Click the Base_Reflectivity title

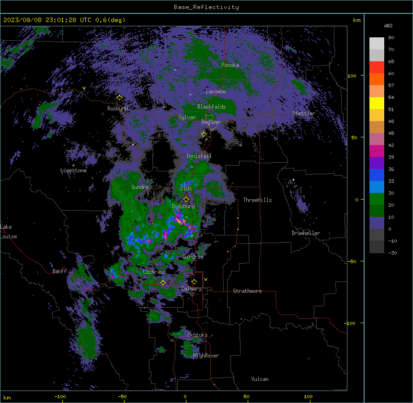206,7
